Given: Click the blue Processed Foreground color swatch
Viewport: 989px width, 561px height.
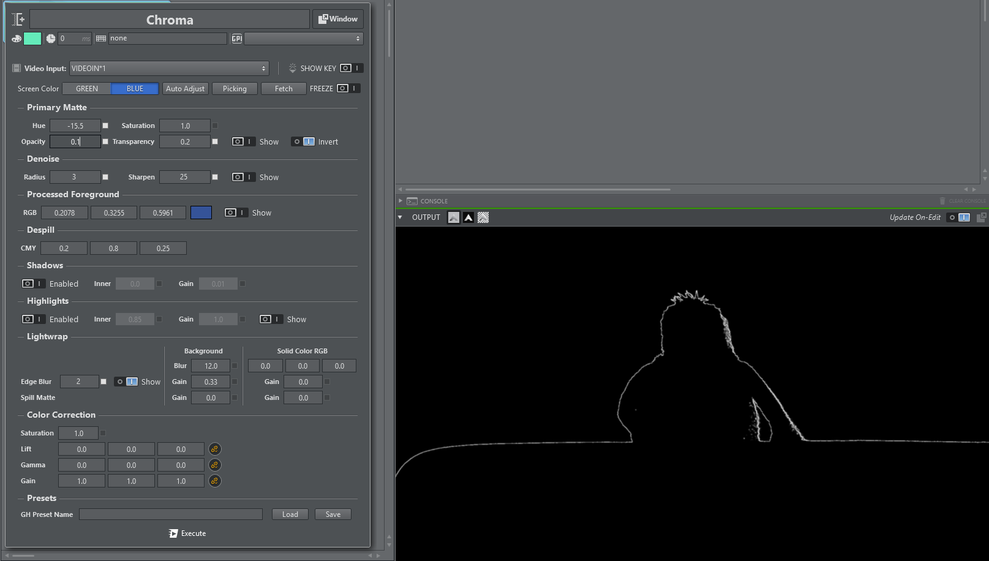Looking at the screenshot, I should coord(201,213).
